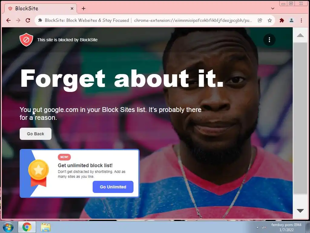Screen dimensions: 310x233
Task: Click the vertical scrollbar thumb
Action: click(x=300, y=118)
